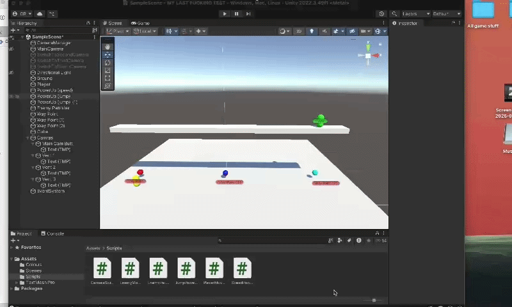The height and width of the screenshot is (307, 512).
Task: Switch to the Scene tab
Action: pos(112,23)
